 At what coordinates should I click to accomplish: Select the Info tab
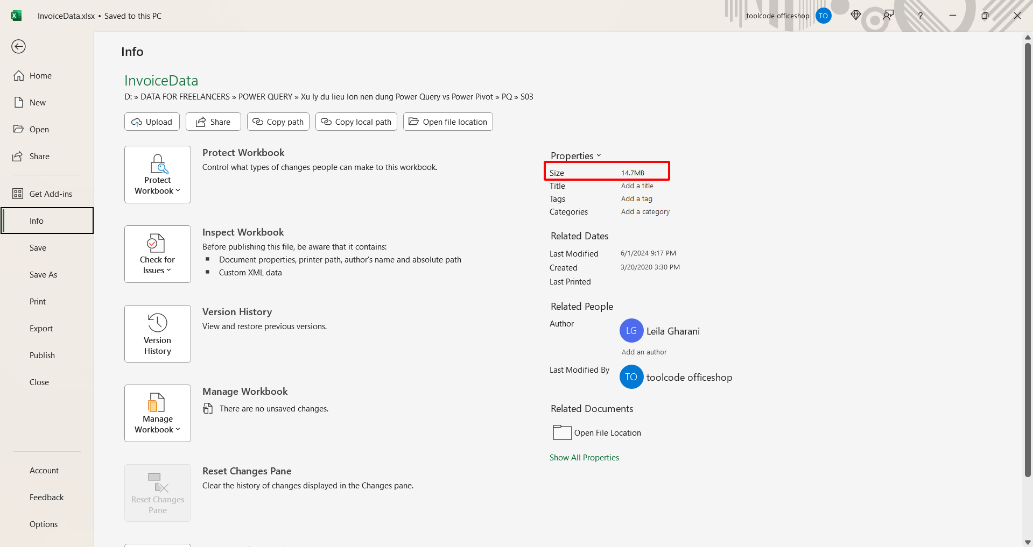[x=47, y=221]
